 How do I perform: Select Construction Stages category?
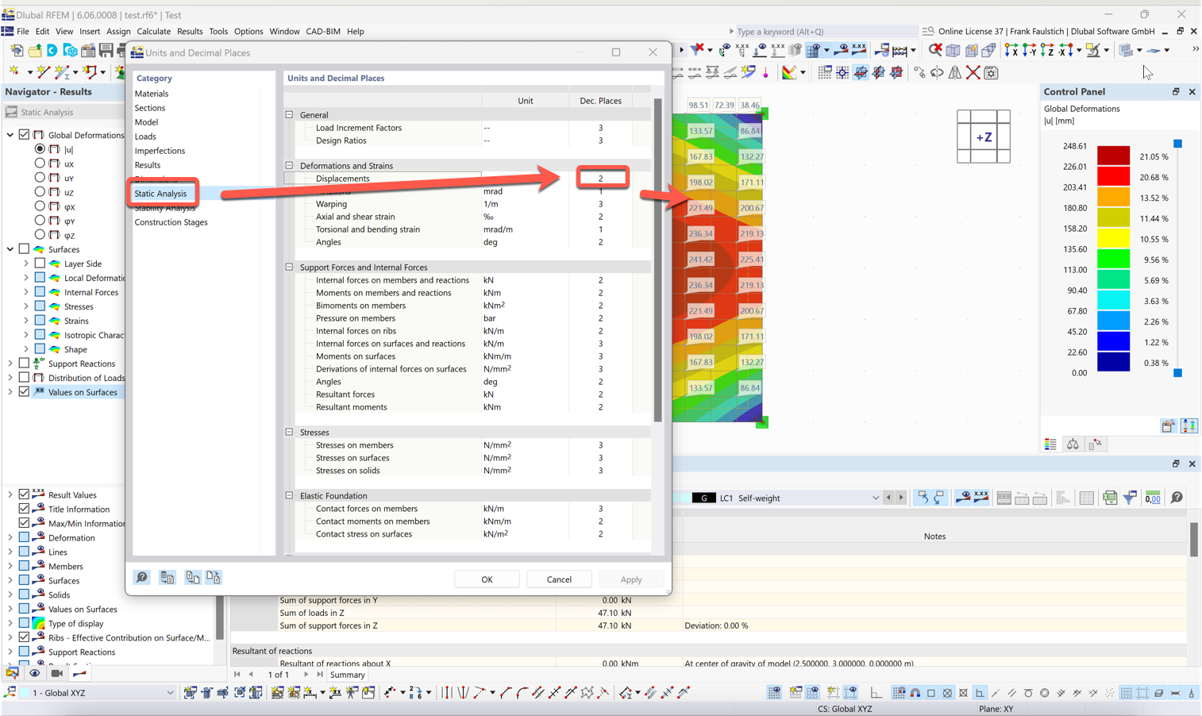171,222
